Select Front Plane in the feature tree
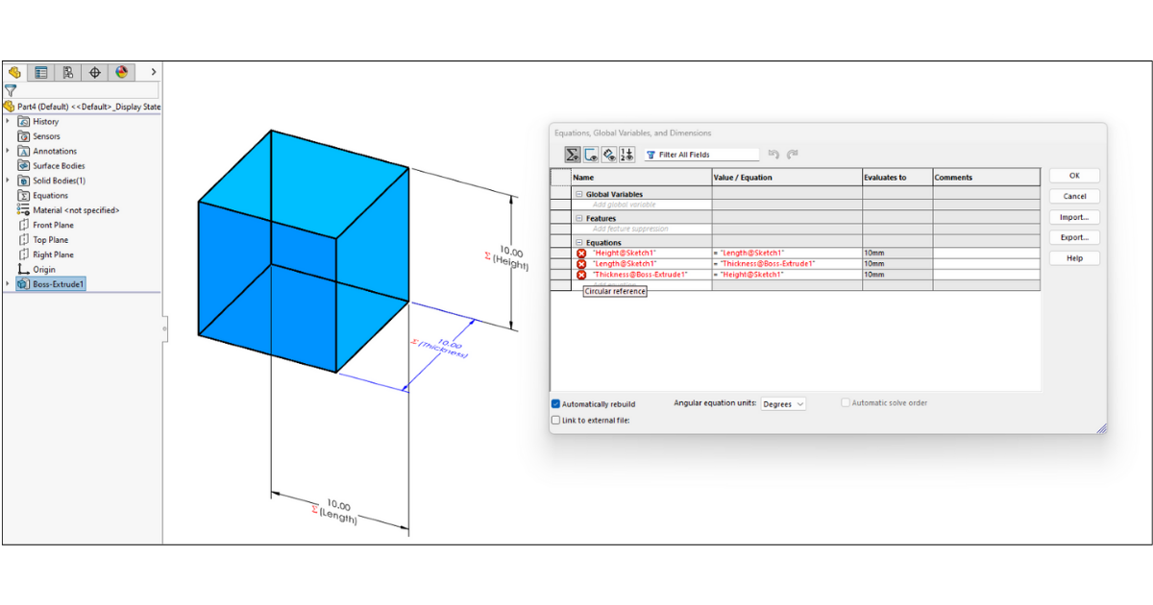 [53, 226]
